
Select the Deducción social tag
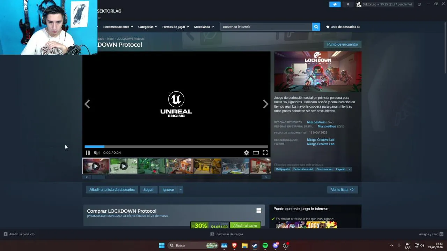303,169
